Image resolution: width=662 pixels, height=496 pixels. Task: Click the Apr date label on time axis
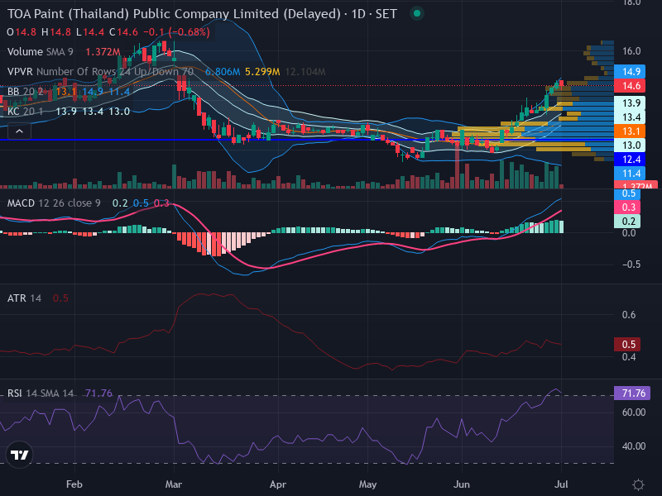[x=278, y=484]
